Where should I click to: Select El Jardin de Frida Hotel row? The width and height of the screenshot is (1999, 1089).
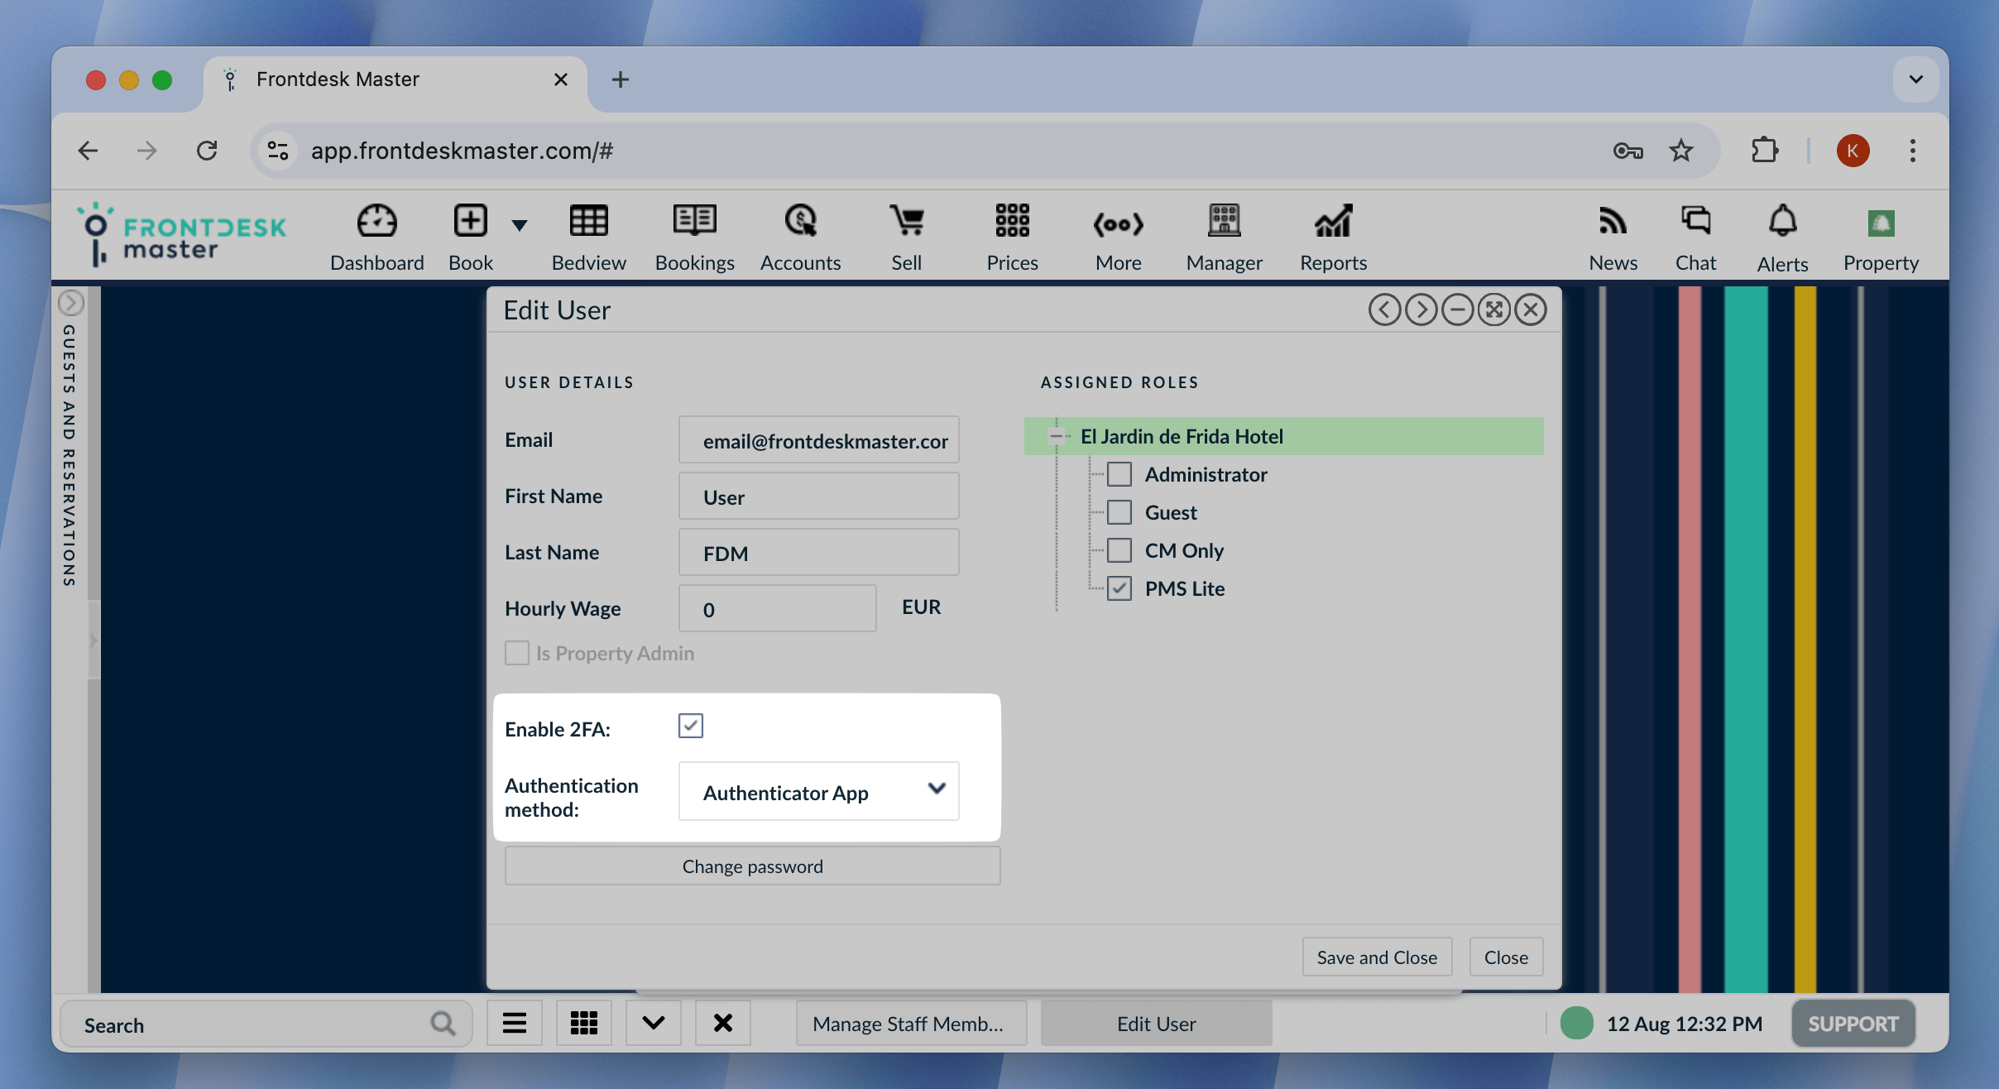click(x=1283, y=436)
